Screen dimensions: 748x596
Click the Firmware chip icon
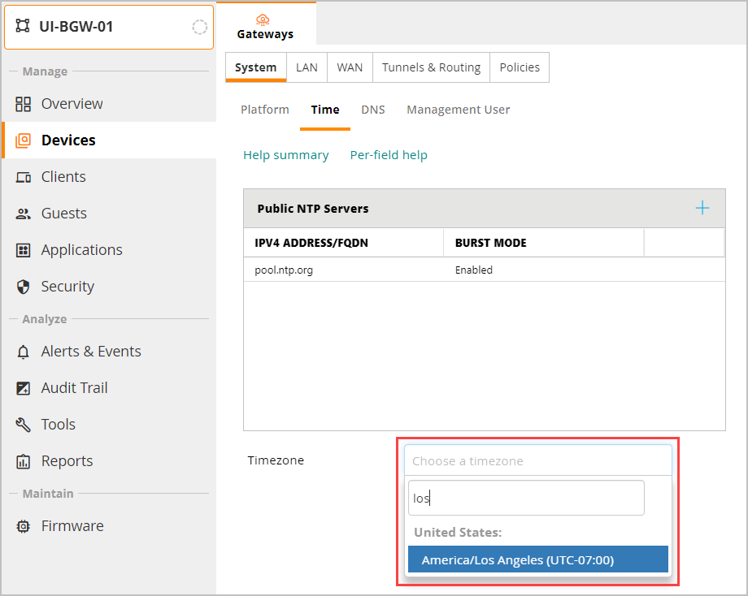tap(24, 526)
